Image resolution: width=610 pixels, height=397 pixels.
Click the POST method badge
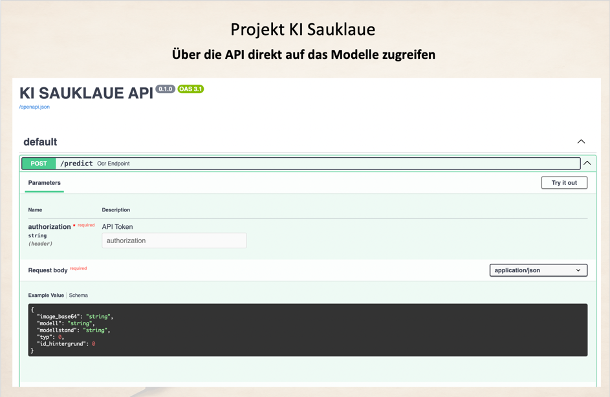[x=39, y=164]
